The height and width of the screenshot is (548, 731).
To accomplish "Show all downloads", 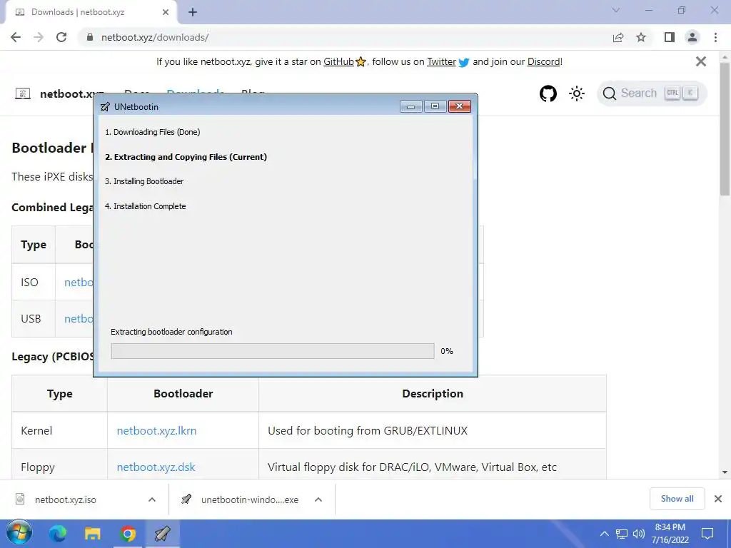I will (677, 499).
